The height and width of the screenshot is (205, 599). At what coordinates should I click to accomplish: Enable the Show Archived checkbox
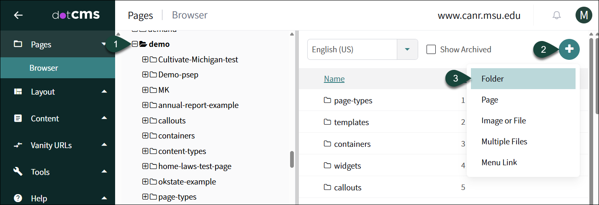(431, 49)
